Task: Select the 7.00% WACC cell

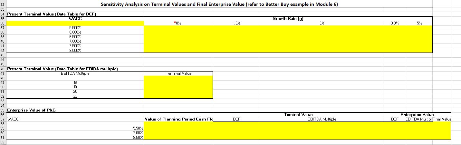Action: pos(75,133)
